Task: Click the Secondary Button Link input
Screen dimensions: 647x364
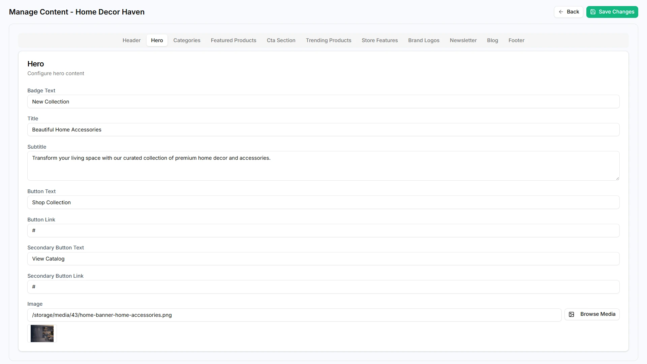Action: click(x=323, y=287)
